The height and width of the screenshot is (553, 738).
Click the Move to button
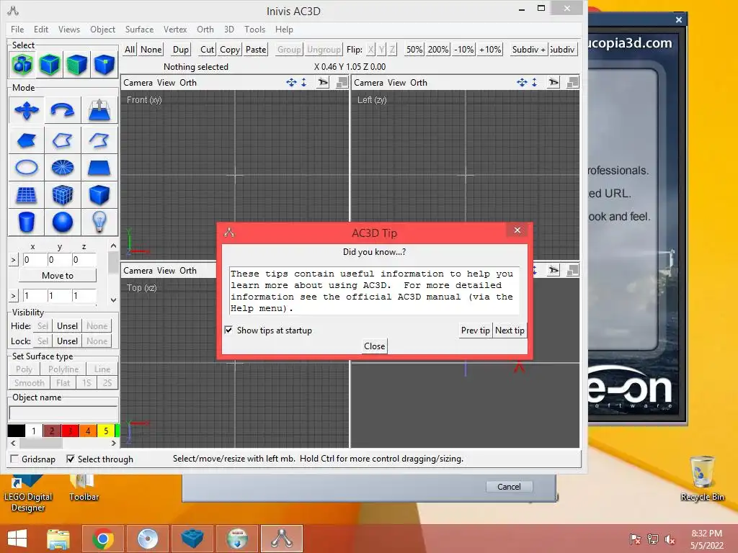pos(58,276)
